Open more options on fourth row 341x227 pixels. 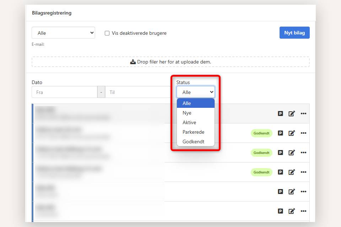[x=303, y=172]
